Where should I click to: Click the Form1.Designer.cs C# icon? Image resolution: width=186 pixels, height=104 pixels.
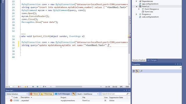coord(143,9)
